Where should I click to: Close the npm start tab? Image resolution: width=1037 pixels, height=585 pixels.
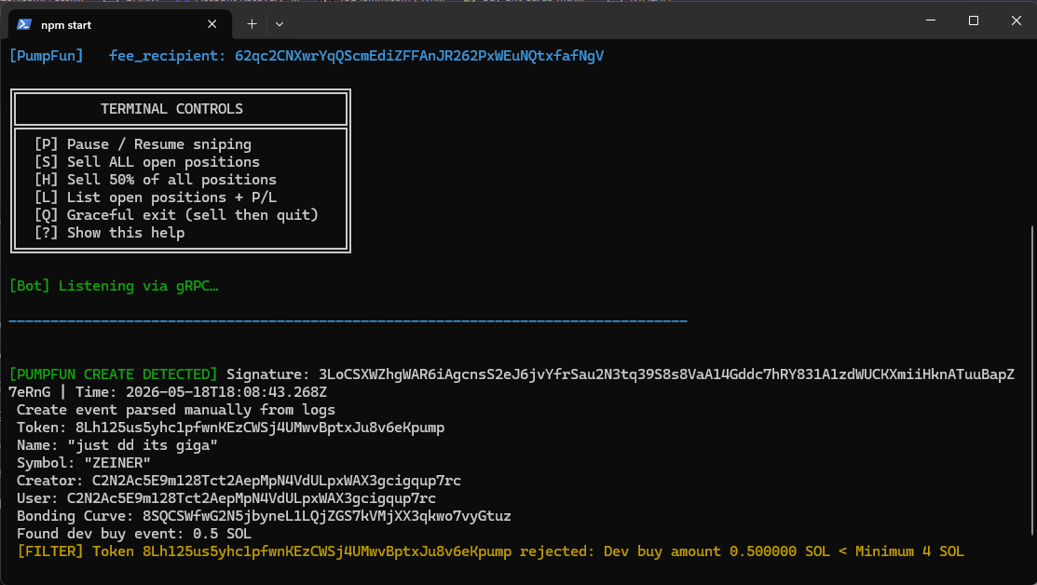click(x=211, y=24)
